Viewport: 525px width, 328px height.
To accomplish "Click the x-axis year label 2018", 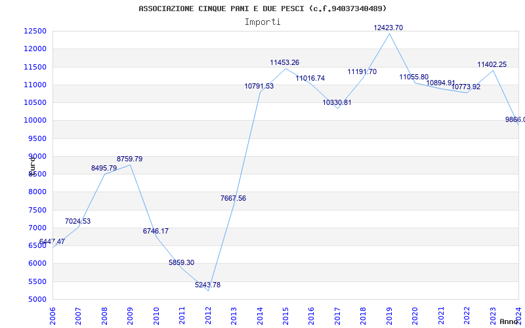I will click(364, 316).
